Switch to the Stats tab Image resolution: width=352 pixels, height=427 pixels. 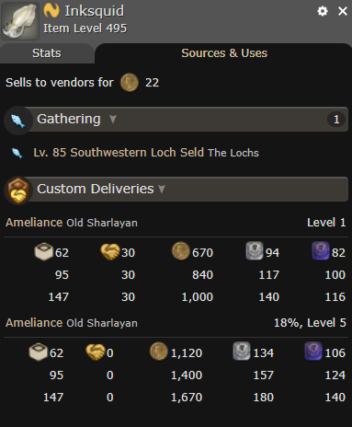(x=47, y=53)
